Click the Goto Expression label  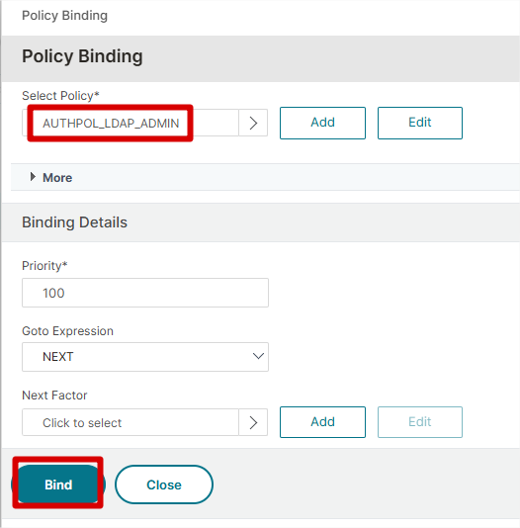(x=67, y=331)
